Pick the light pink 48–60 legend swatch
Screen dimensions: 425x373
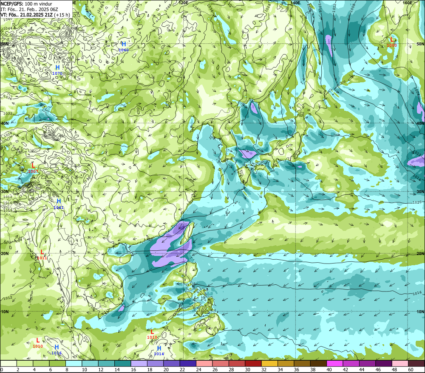[400, 363]
